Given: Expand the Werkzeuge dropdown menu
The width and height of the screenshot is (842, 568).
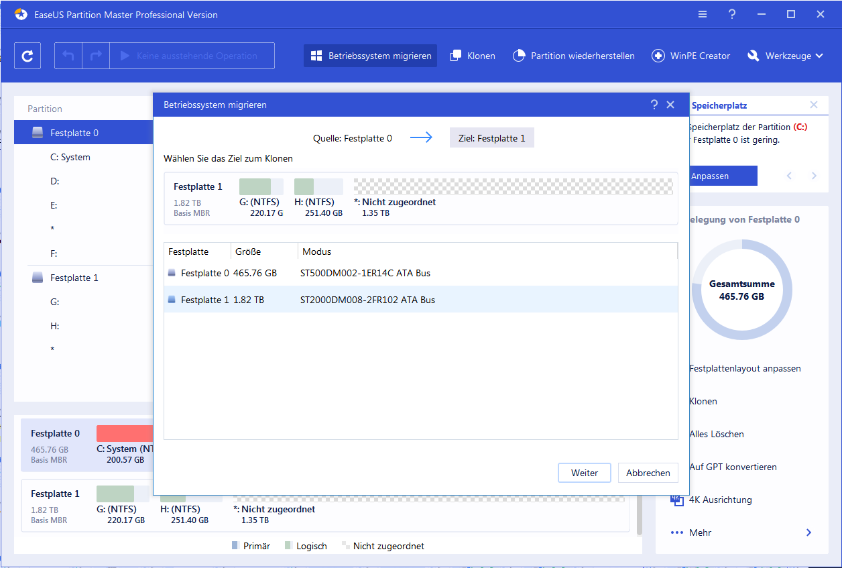Looking at the screenshot, I should [x=785, y=56].
